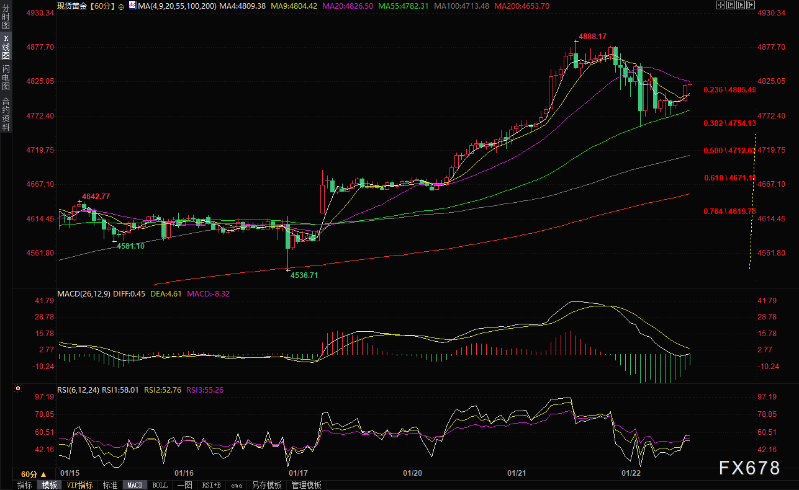Click the MACD(26,12,9) indicator label
The height and width of the screenshot is (490, 799).
(83, 293)
